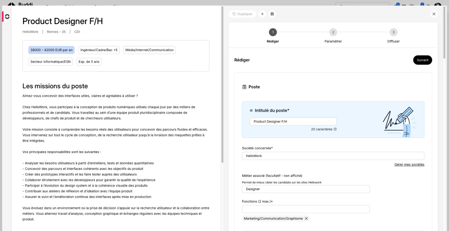Go to step 1 Rédiger

tap(273, 32)
